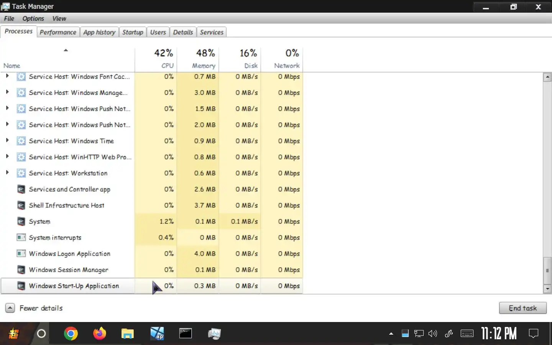Switch to the Users tab
This screenshot has height=345, width=552.
[x=158, y=32]
